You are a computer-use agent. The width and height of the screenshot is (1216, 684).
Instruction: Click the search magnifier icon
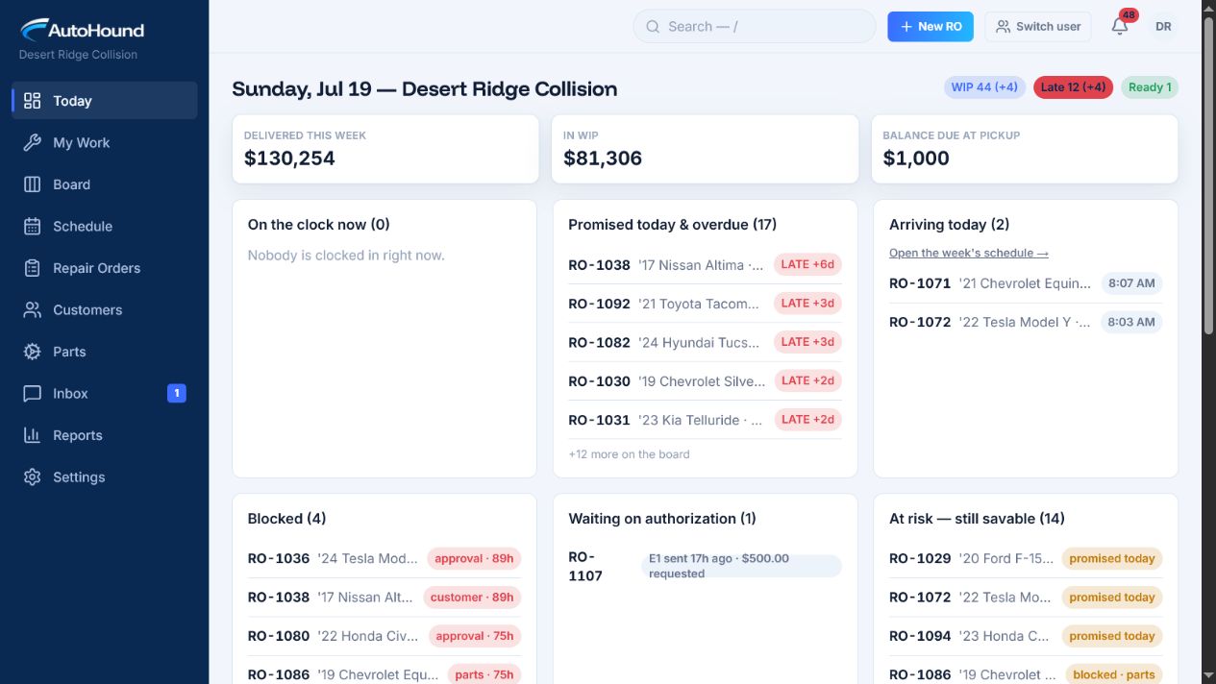[x=653, y=27]
